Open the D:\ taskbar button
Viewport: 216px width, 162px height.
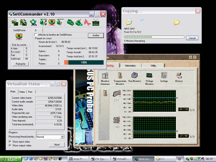pos(165,159)
